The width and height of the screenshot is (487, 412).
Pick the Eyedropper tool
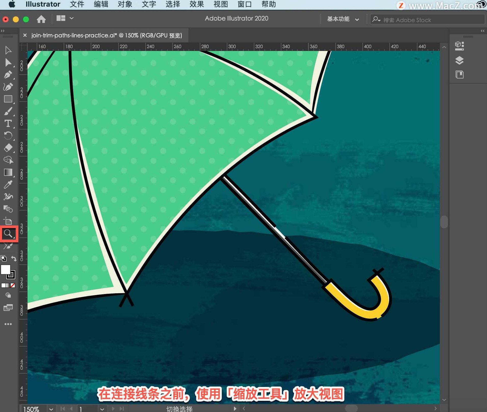point(8,185)
